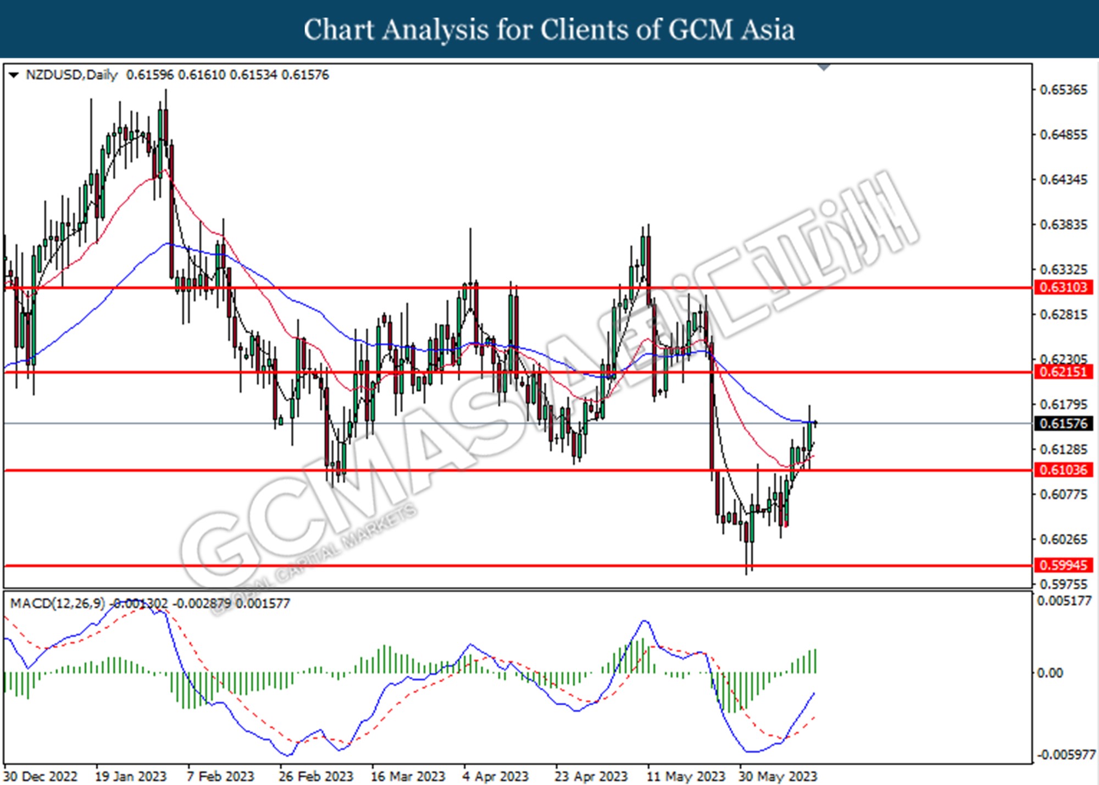Click the 11 May 2023 date label

click(x=686, y=776)
